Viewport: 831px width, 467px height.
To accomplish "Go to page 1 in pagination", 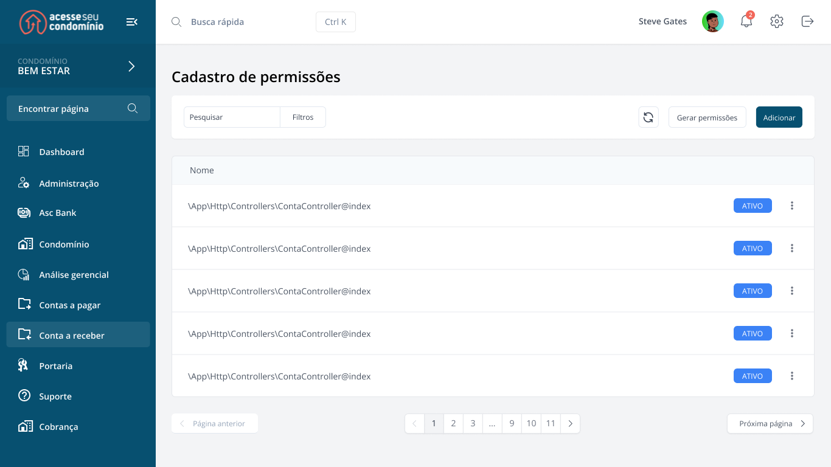I will tap(434, 423).
